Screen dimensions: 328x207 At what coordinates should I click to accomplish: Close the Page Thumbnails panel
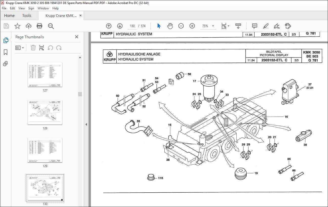tap(77, 37)
